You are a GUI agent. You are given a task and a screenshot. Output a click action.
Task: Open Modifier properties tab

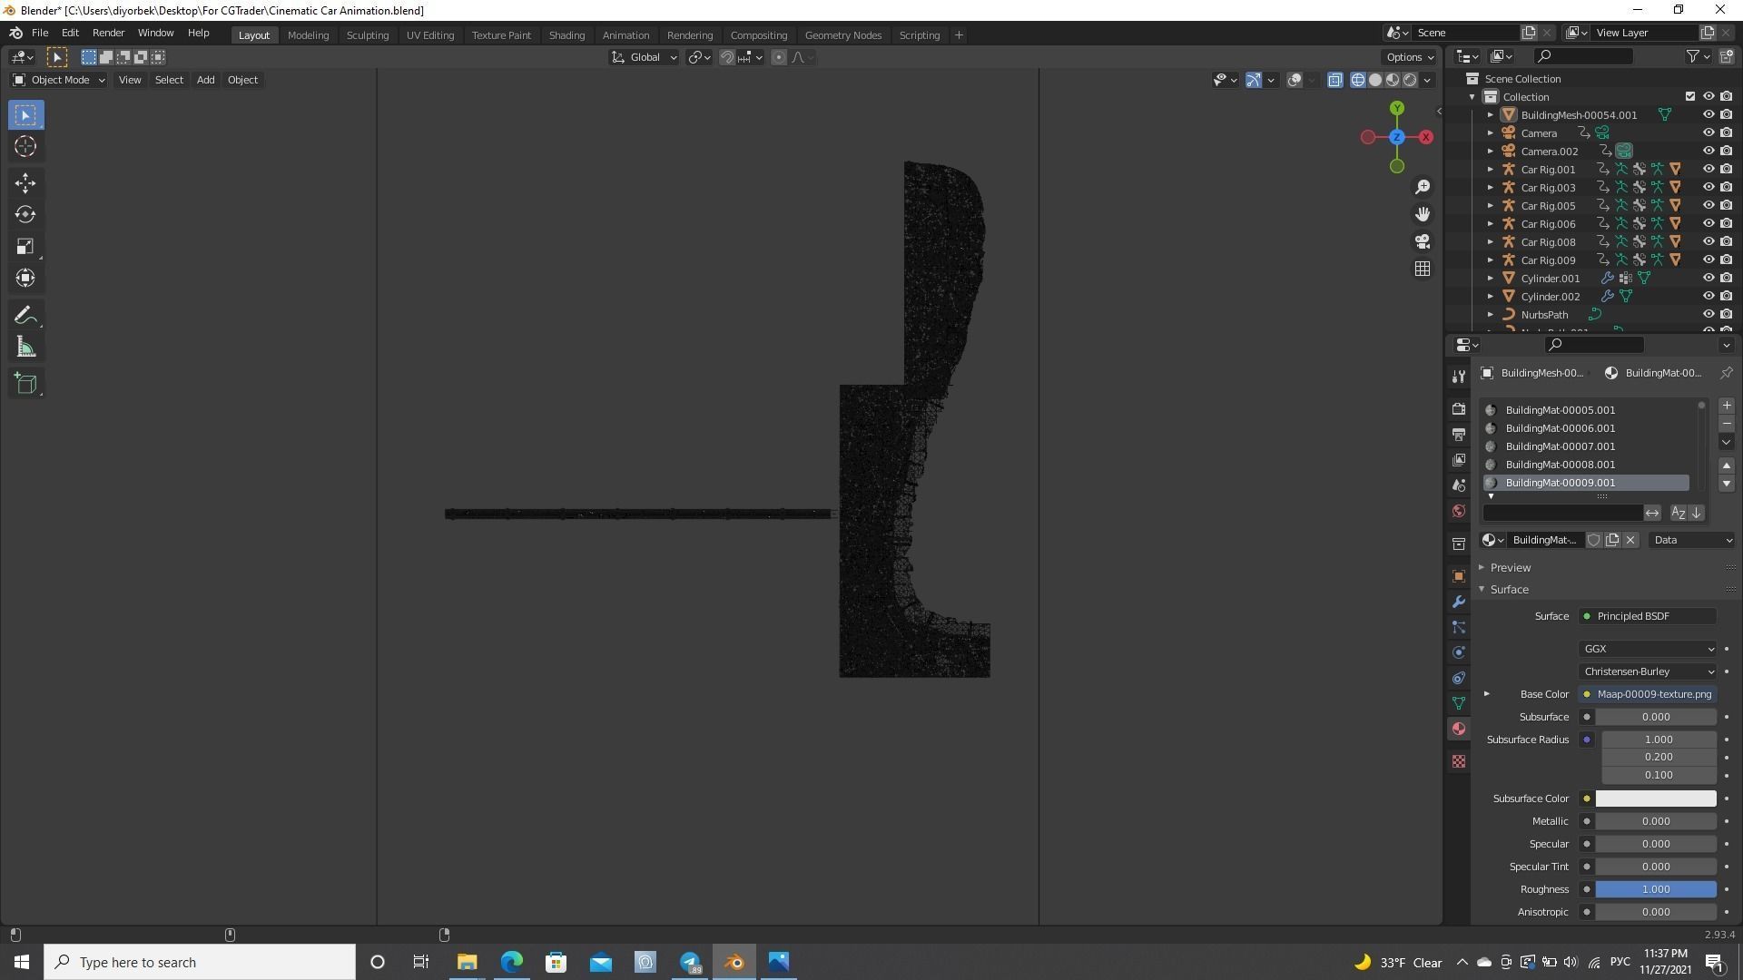coord(1459,603)
